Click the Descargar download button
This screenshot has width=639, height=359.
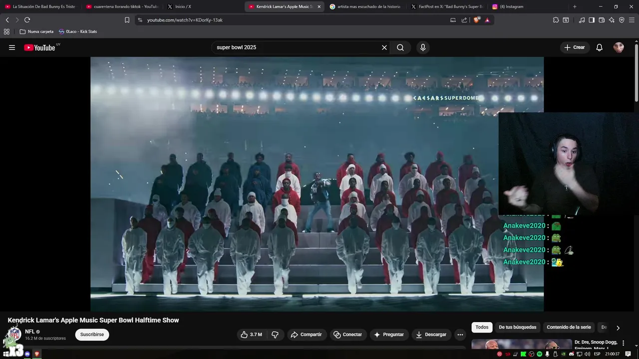tap(431, 335)
